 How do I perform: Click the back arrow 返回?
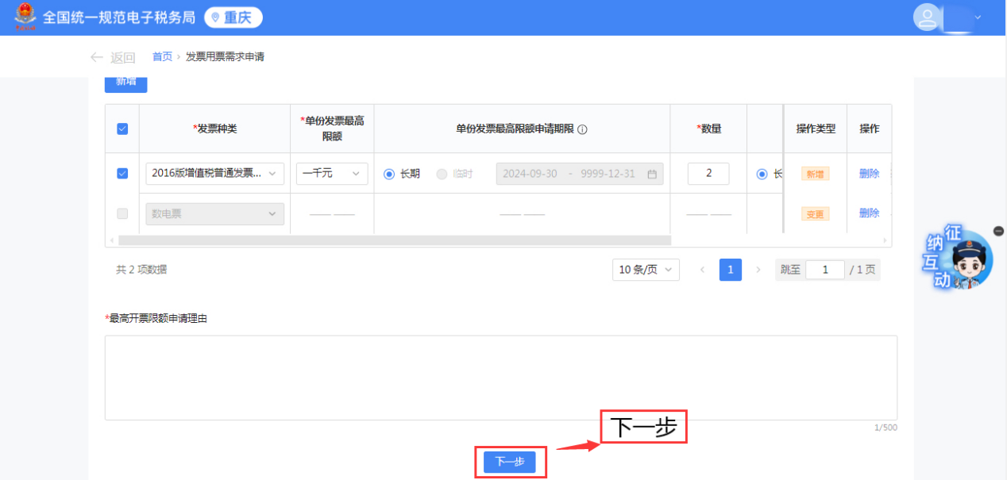coord(113,57)
